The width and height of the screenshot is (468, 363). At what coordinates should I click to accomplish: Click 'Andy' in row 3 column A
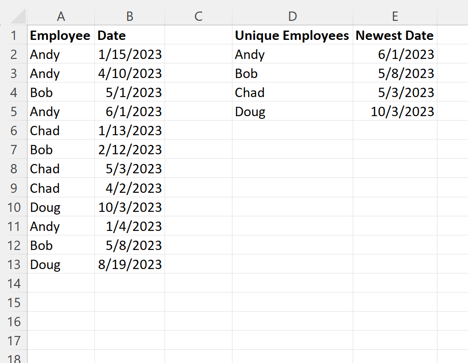[61, 74]
